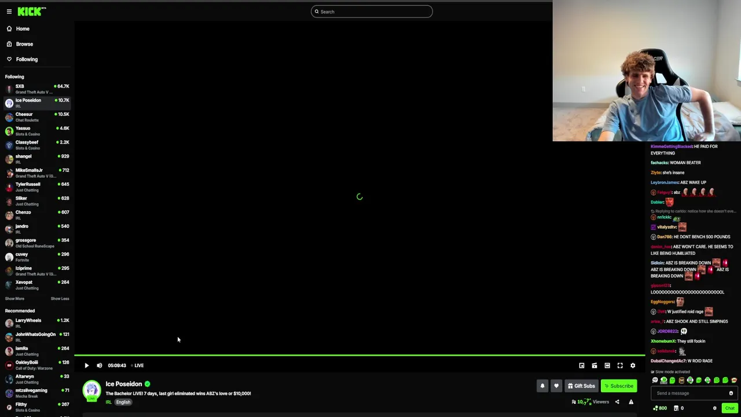Enter fullscreen mode
The width and height of the screenshot is (741, 417).
click(620, 365)
